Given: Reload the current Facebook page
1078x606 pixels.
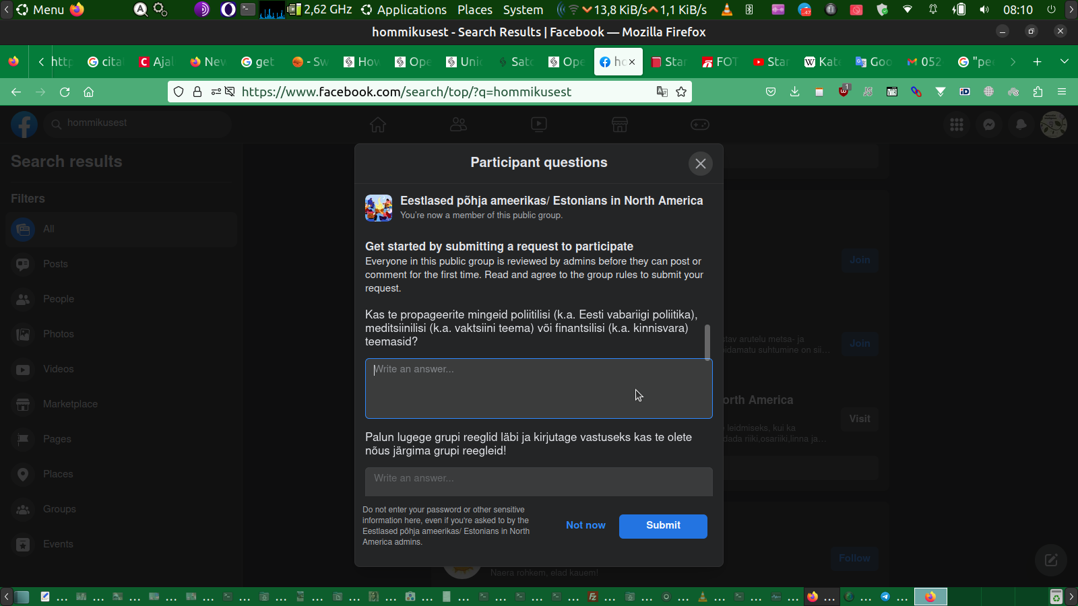Looking at the screenshot, I should (65, 92).
